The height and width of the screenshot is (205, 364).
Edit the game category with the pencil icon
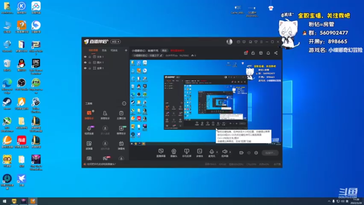pyautogui.click(x=161, y=56)
